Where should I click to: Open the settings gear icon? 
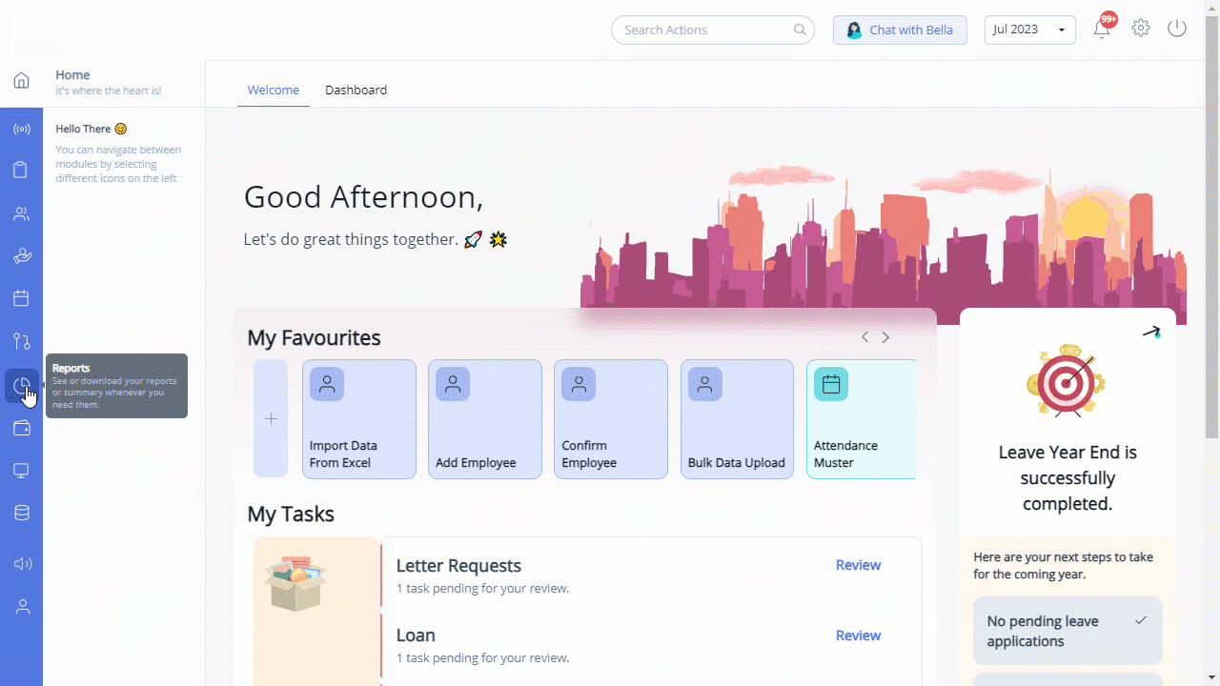click(x=1141, y=29)
